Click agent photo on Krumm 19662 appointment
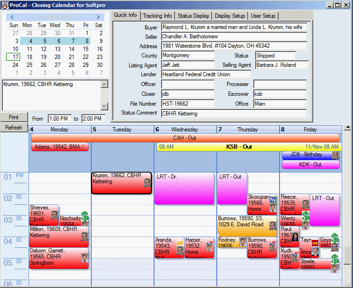353x288 pixels. pyautogui.click(x=147, y=183)
